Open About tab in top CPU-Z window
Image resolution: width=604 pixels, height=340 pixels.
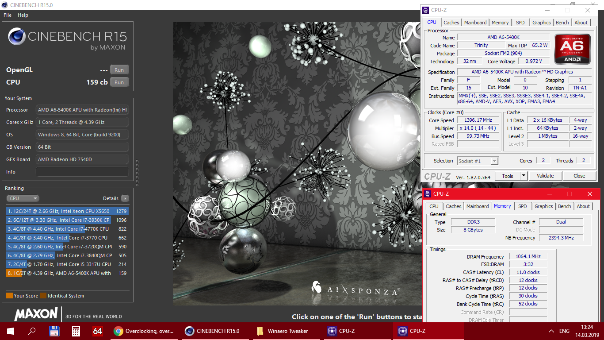tap(581, 23)
